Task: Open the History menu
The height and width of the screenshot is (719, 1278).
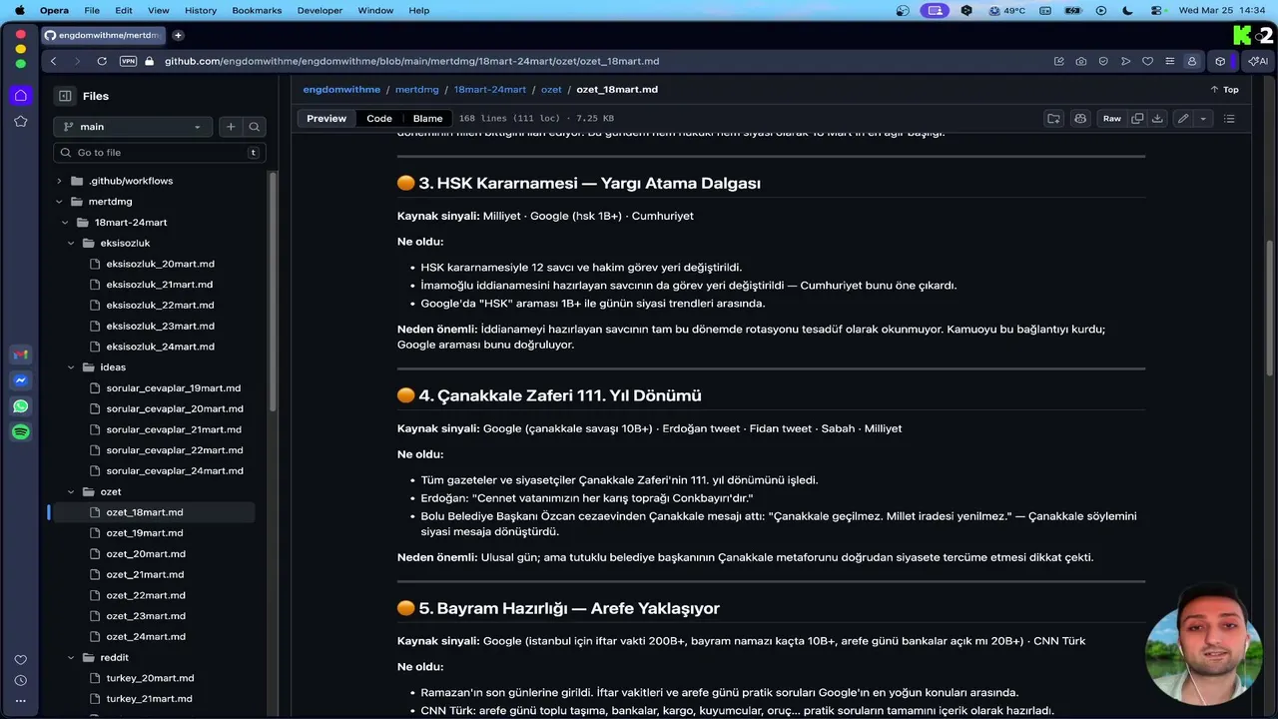Action: [201, 10]
